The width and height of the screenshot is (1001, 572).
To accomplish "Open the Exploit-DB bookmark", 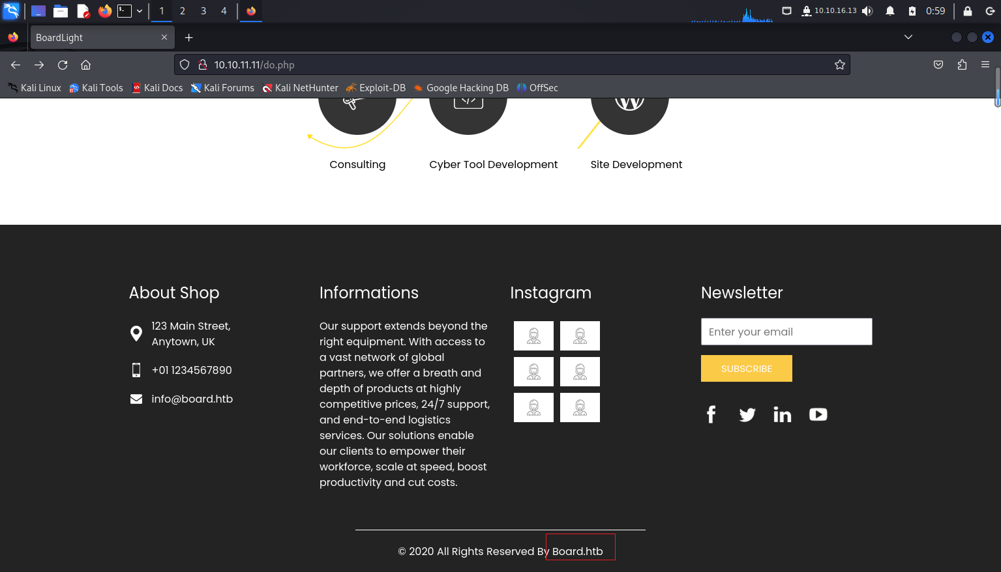I will (x=376, y=87).
